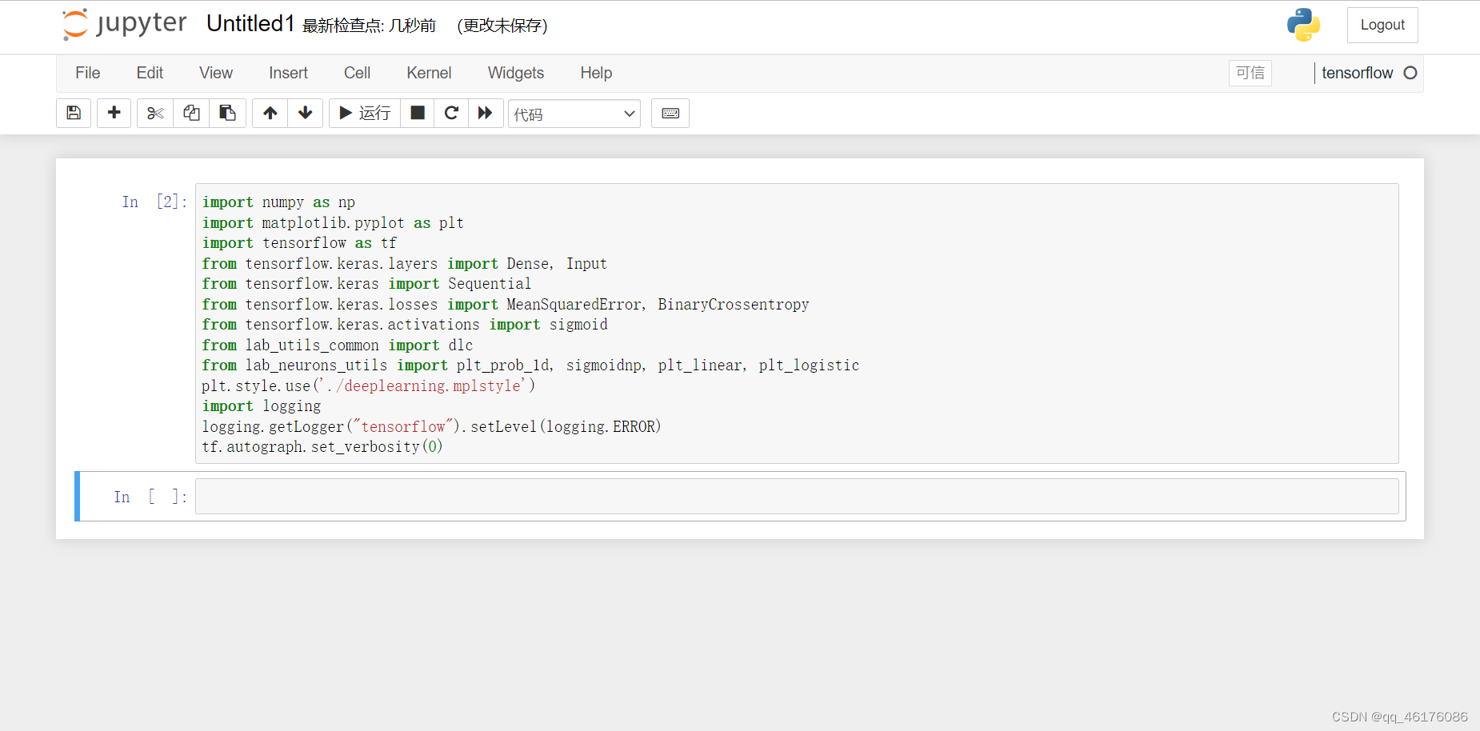Click the checkpoint status text 最新检查点
The width and height of the screenshot is (1480, 731).
pos(369,26)
